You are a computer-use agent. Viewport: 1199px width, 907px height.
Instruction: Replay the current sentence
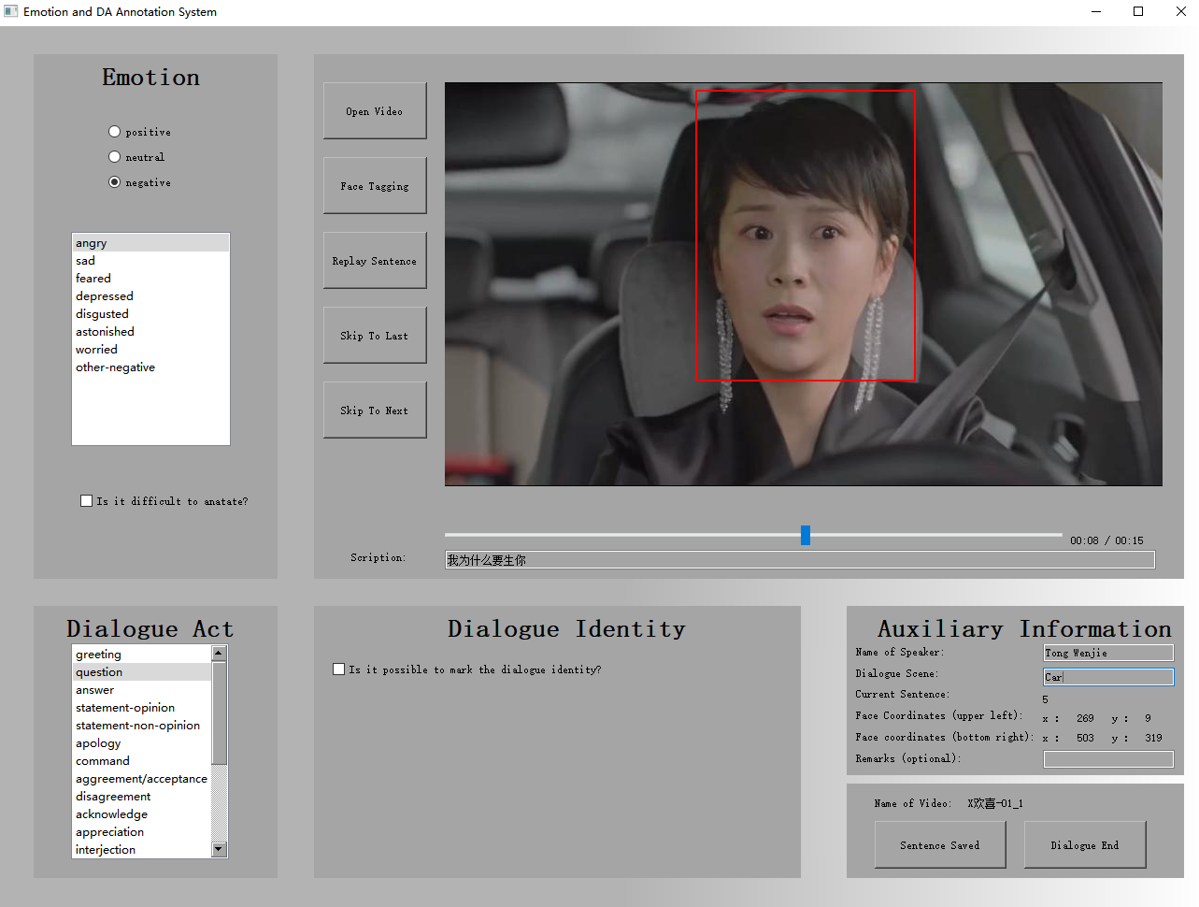coord(375,261)
